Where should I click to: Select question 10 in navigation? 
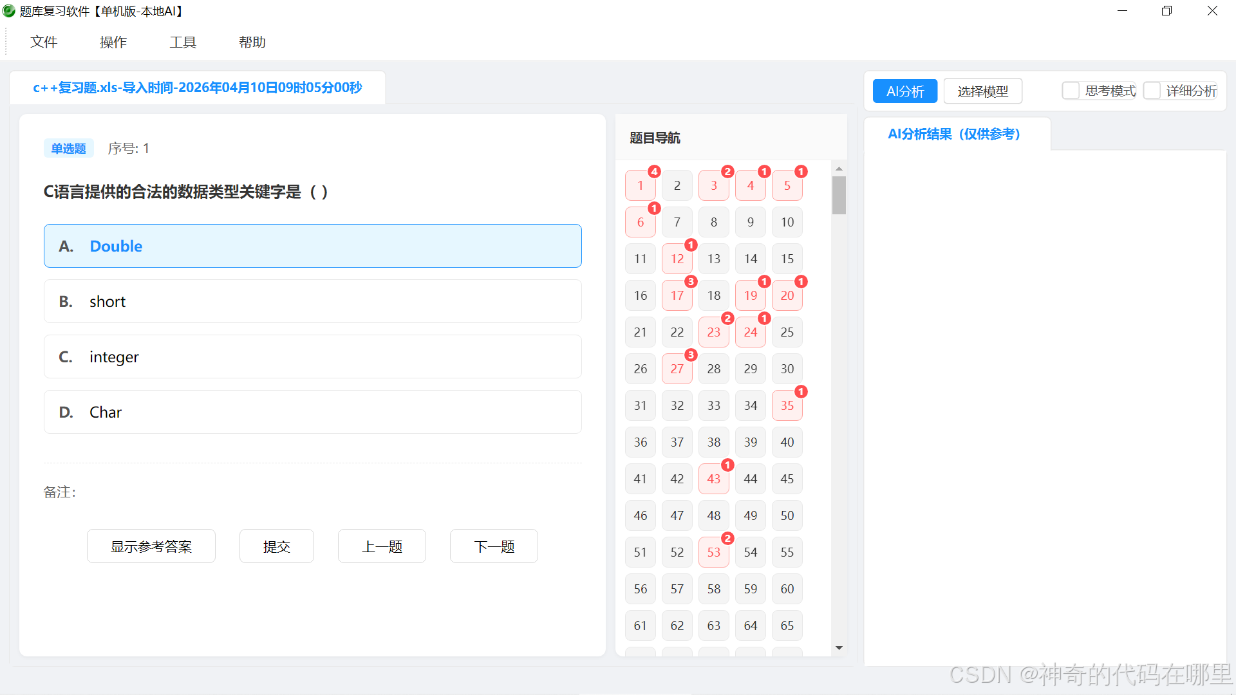[787, 222]
